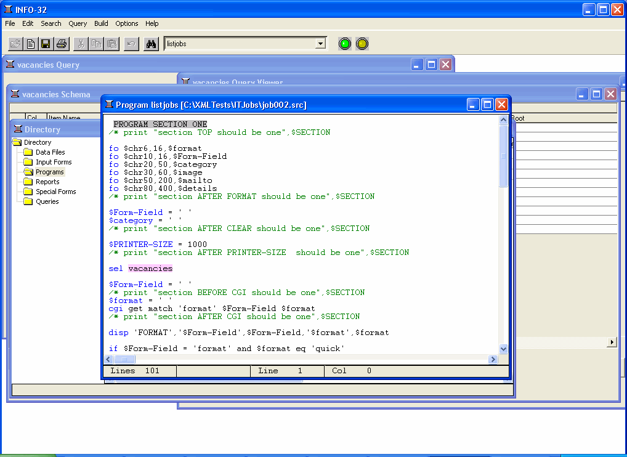Click the 'if $Form-Field' code line
627x457 pixels.
pyautogui.click(x=227, y=348)
